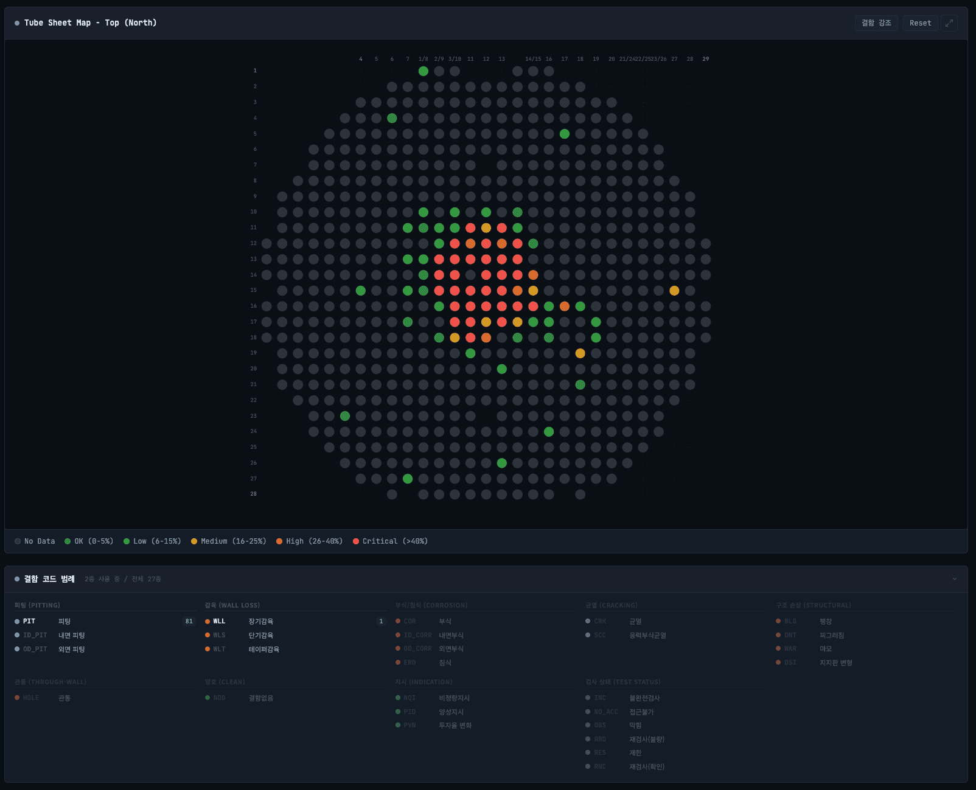Toggle the 결함 강조 highlight button

876,23
